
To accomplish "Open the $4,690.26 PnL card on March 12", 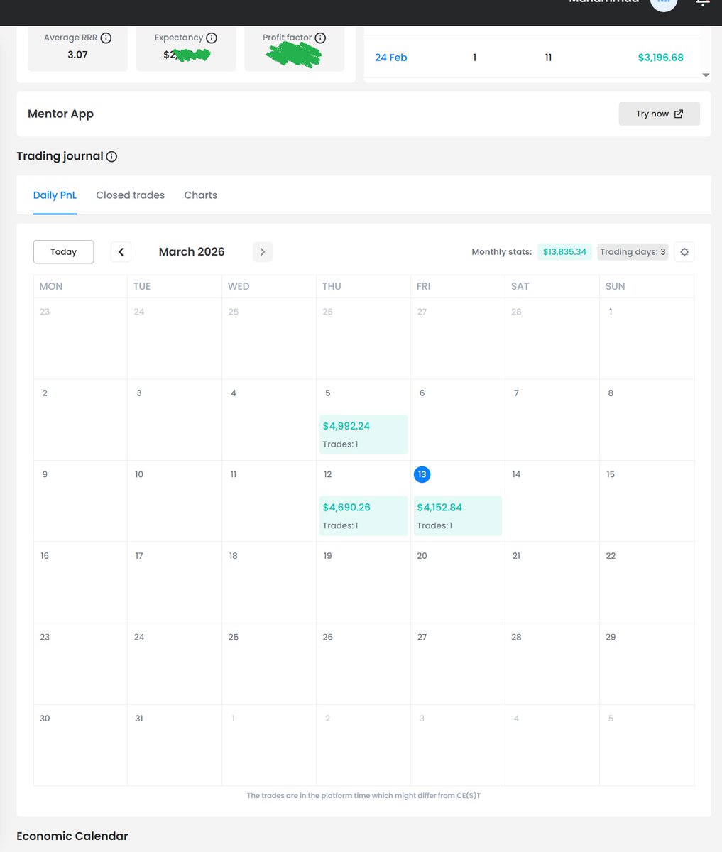I will click(x=363, y=516).
